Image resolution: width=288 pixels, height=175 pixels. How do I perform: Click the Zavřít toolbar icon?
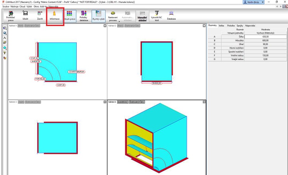pyautogui.click(x=40, y=15)
